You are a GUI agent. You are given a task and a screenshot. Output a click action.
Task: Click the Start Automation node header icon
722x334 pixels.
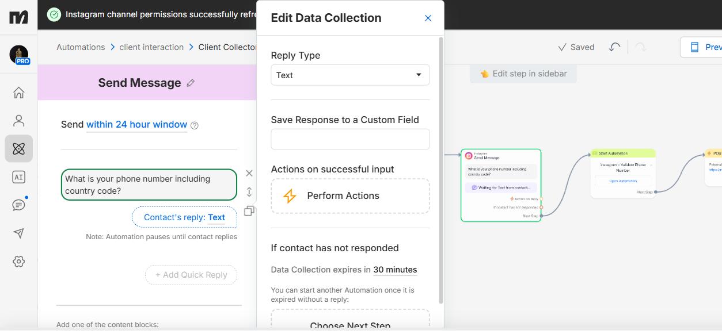point(595,153)
